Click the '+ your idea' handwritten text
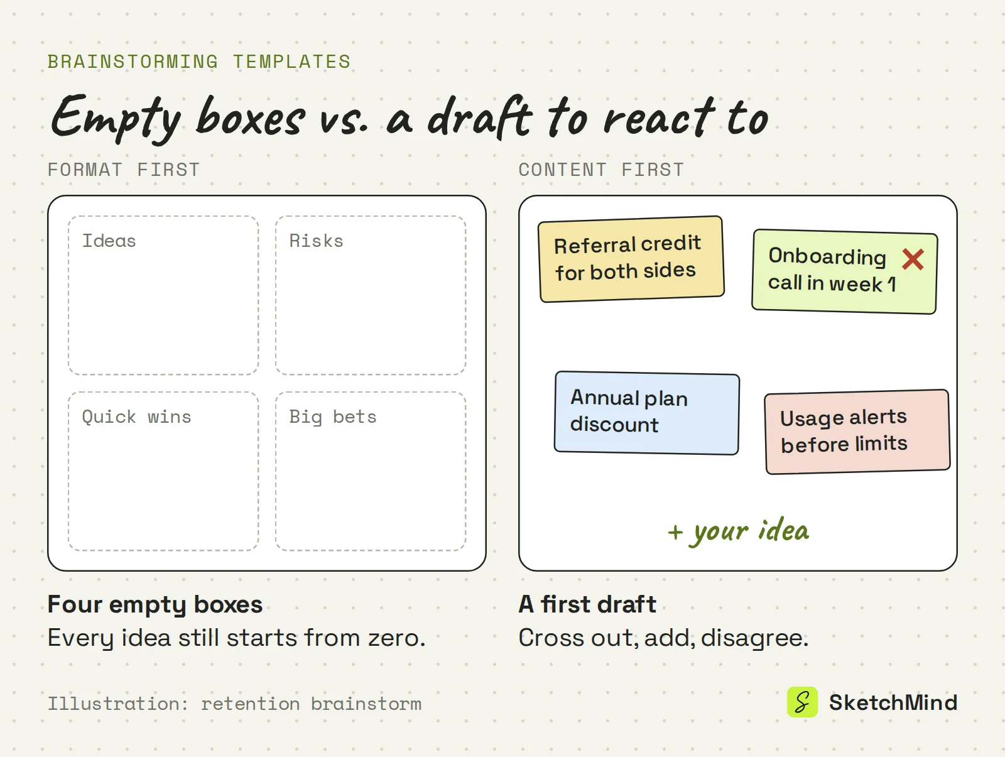Viewport: 1005px width, 757px height. (739, 531)
